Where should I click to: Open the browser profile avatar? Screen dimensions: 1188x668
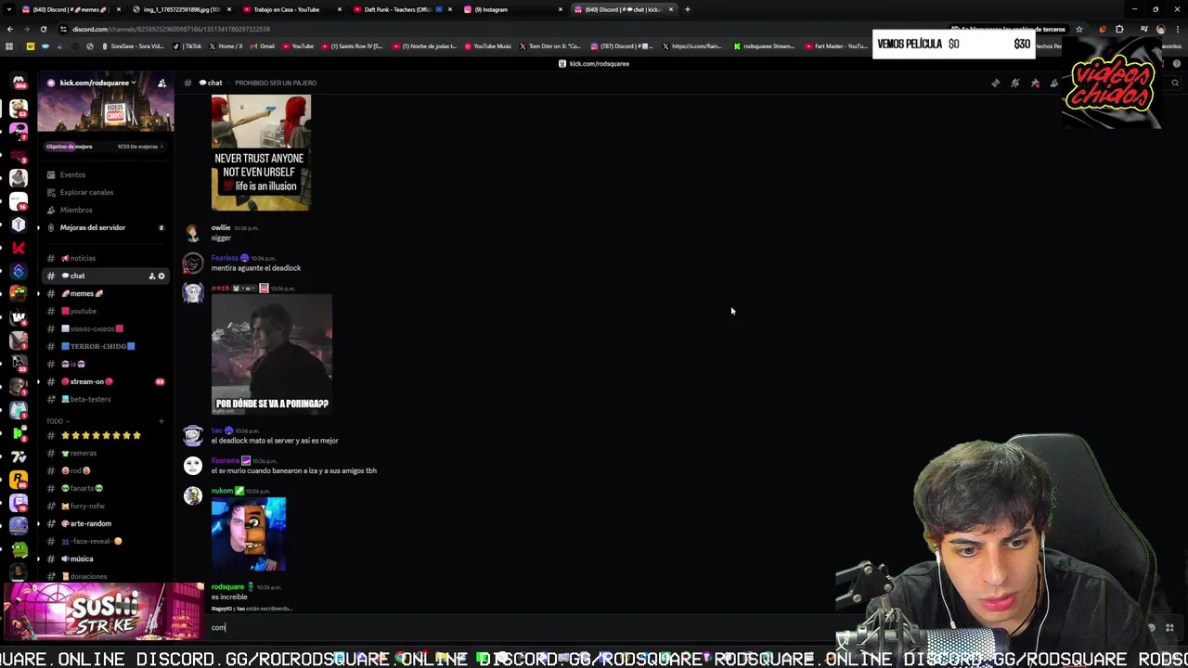point(1160,29)
